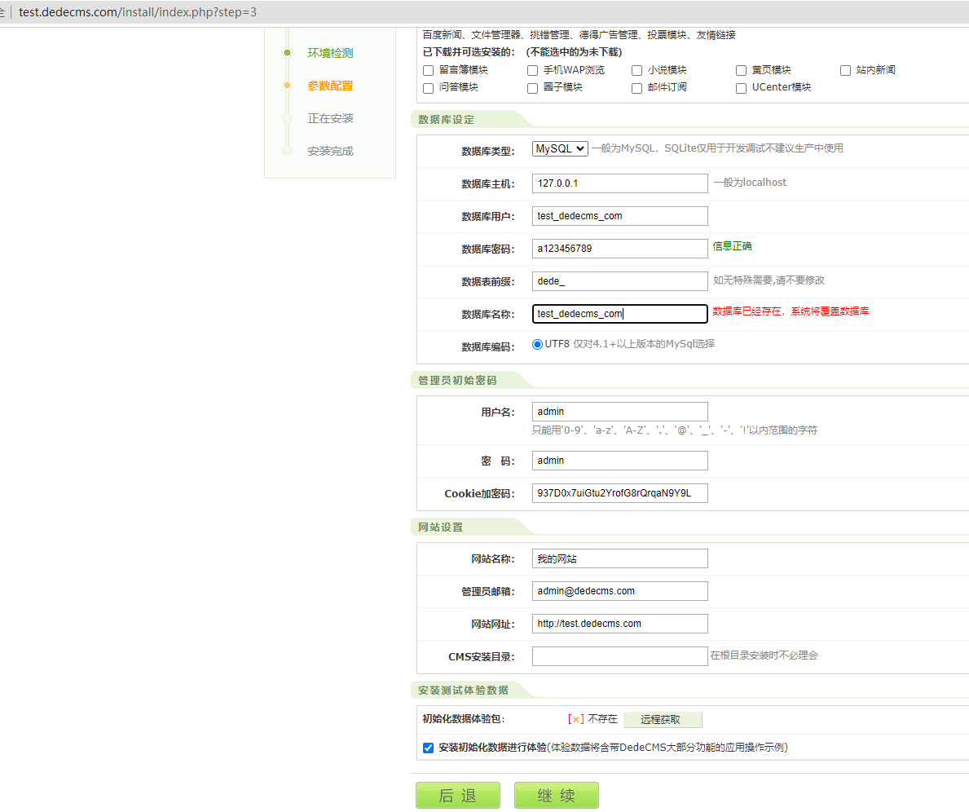969x812 pixels.
Task: Click the 网站网址 input field
Action: coord(620,624)
